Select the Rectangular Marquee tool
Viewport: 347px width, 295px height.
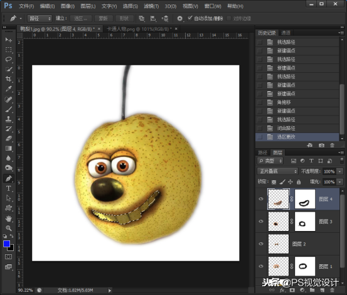coord(8,50)
